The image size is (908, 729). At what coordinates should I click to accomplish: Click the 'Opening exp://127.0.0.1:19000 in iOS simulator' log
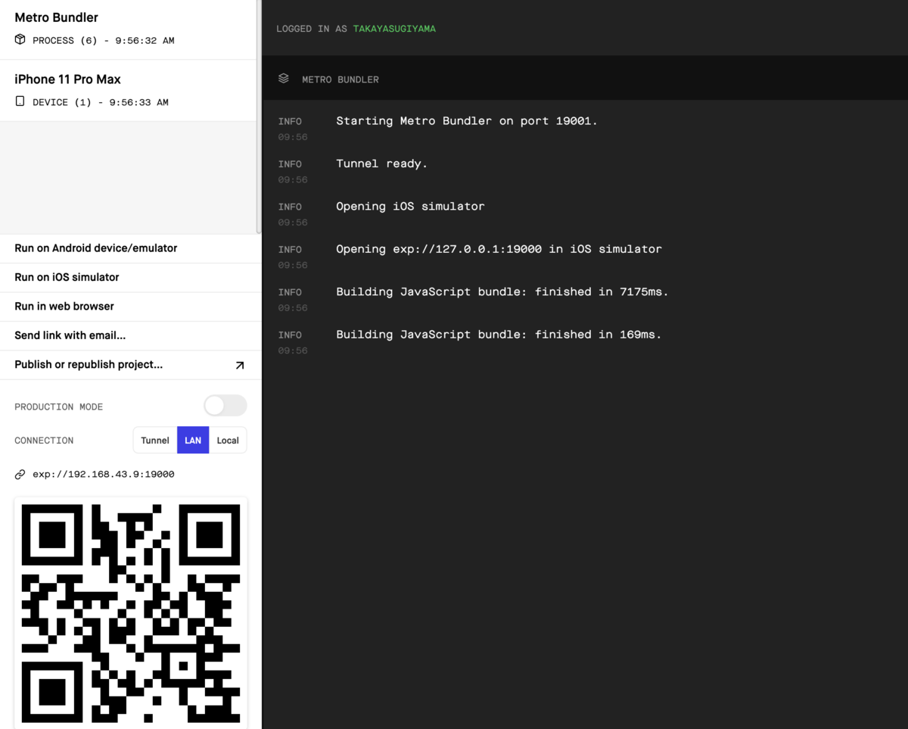coord(499,249)
